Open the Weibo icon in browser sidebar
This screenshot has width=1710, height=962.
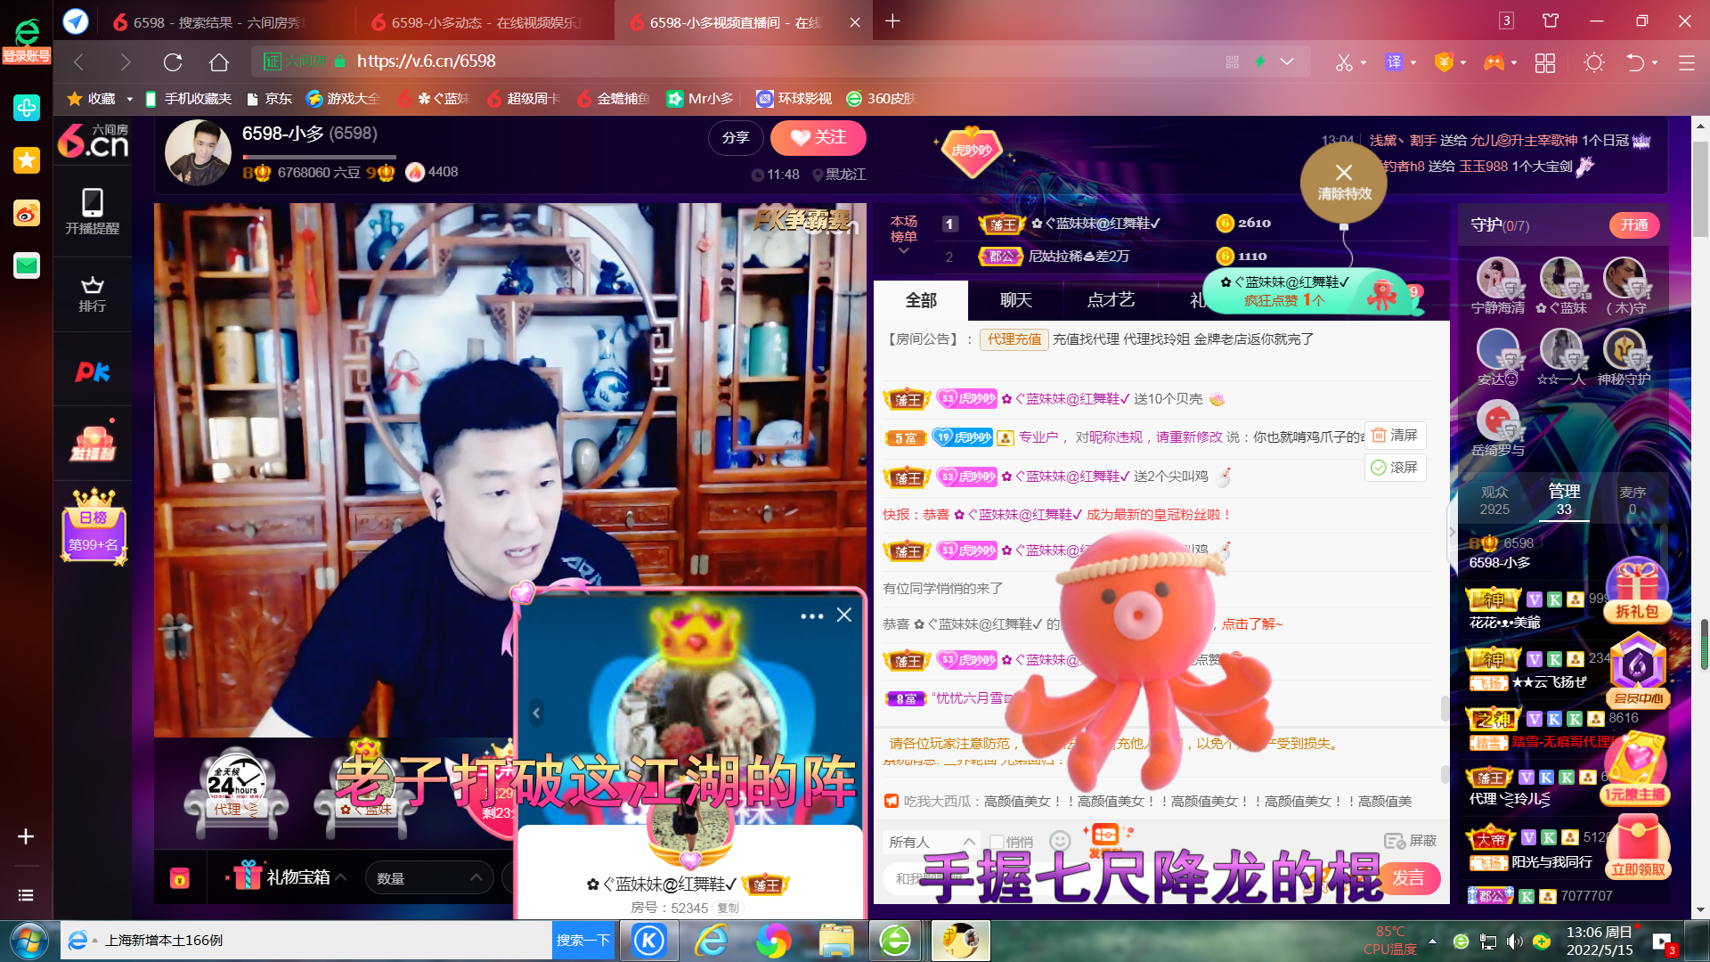pos(27,213)
